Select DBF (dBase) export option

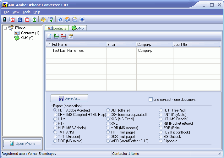coord(108,110)
